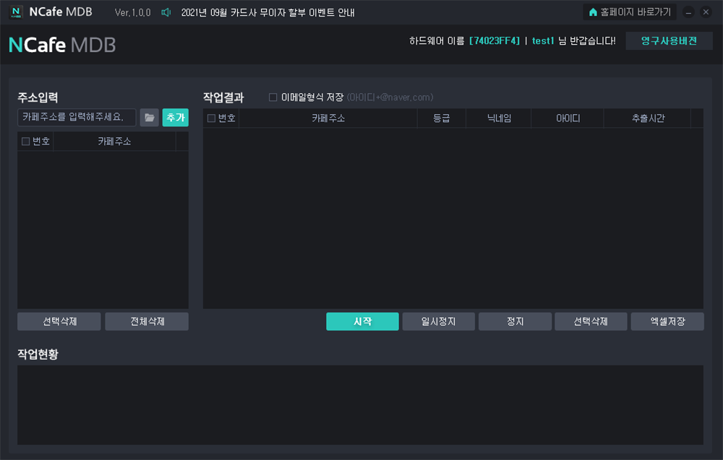723x460 pixels.
Task: Click the 카페주소 column header in address list
Action: (x=114, y=142)
